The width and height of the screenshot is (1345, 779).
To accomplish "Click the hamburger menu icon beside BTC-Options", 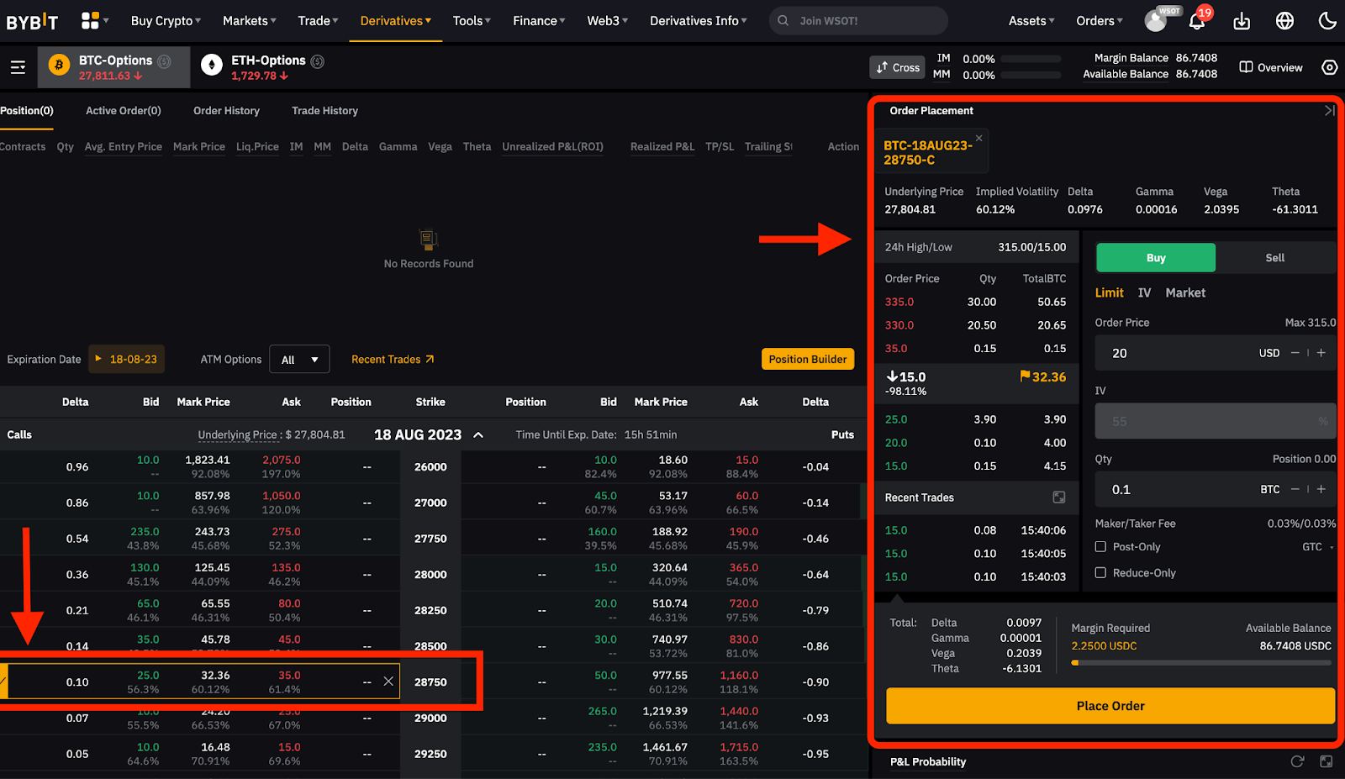I will pyautogui.click(x=18, y=67).
